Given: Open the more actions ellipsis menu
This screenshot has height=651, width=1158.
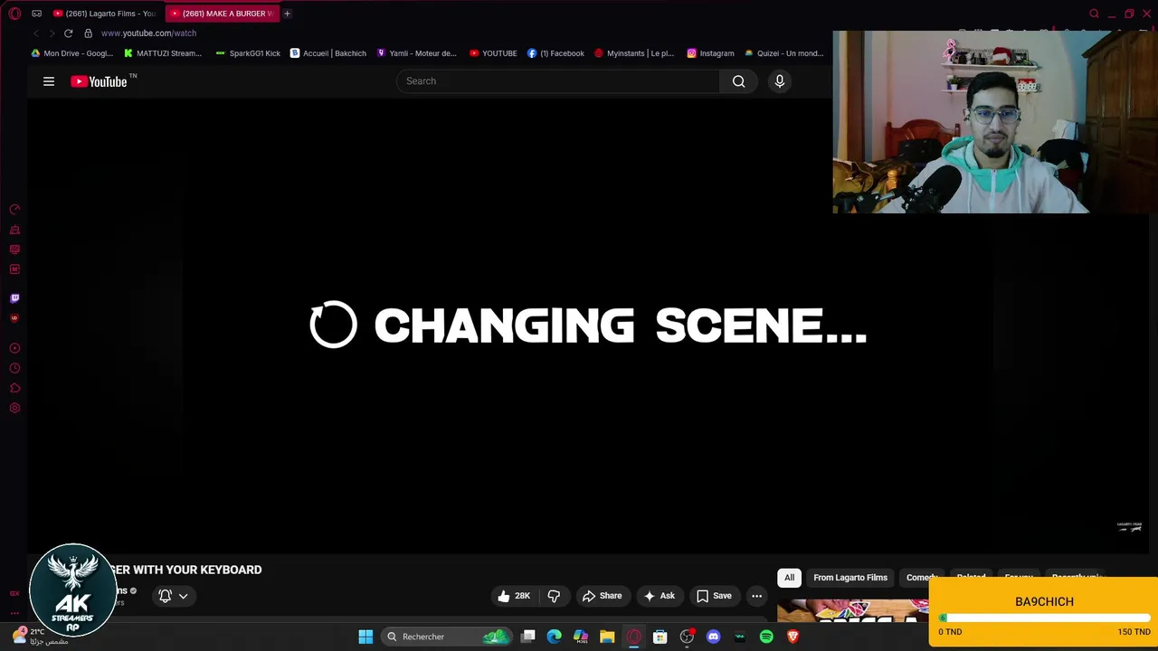Looking at the screenshot, I should tap(757, 596).
